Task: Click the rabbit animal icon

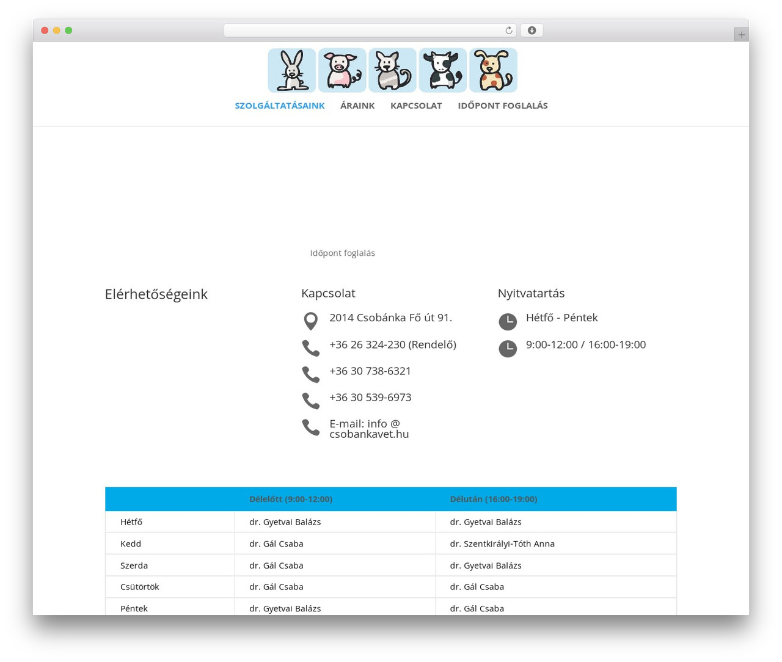Action: tap(292, 70)
